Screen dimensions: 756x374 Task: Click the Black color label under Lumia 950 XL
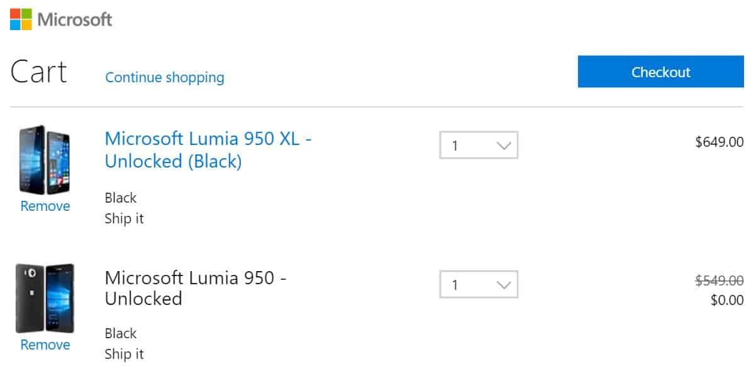point(121,198)
